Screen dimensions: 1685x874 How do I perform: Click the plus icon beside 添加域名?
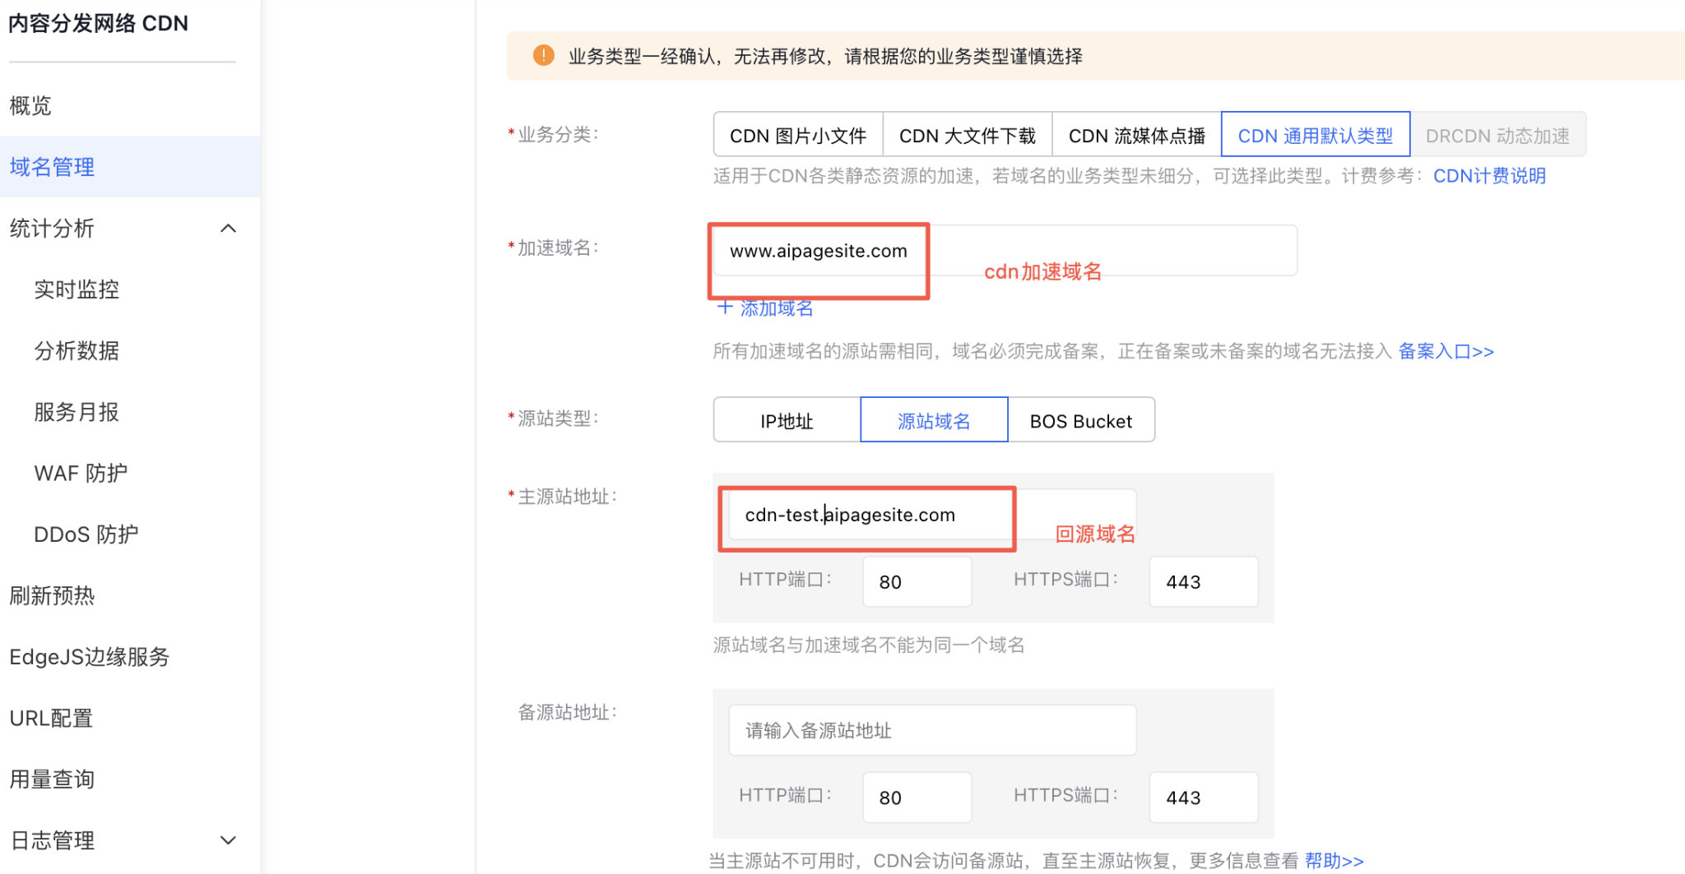[724, 308]
